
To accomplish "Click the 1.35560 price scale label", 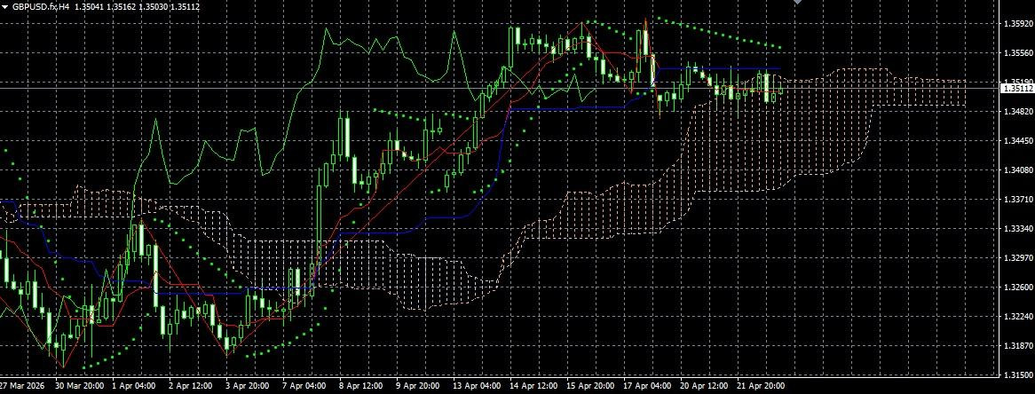I will pyautogui.click(x=1014, y=52).
